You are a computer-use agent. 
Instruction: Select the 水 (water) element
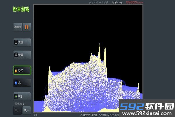[22, 83]
